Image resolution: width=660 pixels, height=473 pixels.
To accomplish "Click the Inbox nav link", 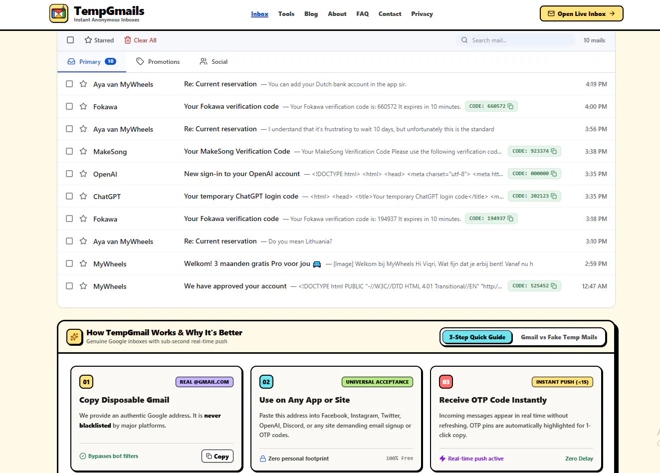I will [259, 14].
